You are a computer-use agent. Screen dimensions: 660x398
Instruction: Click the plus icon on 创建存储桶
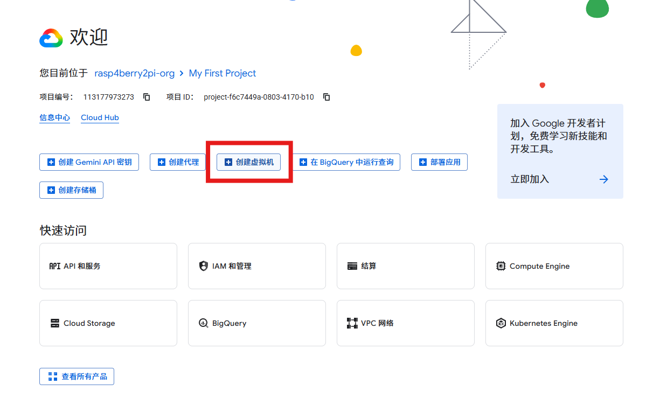click(51, 190)
